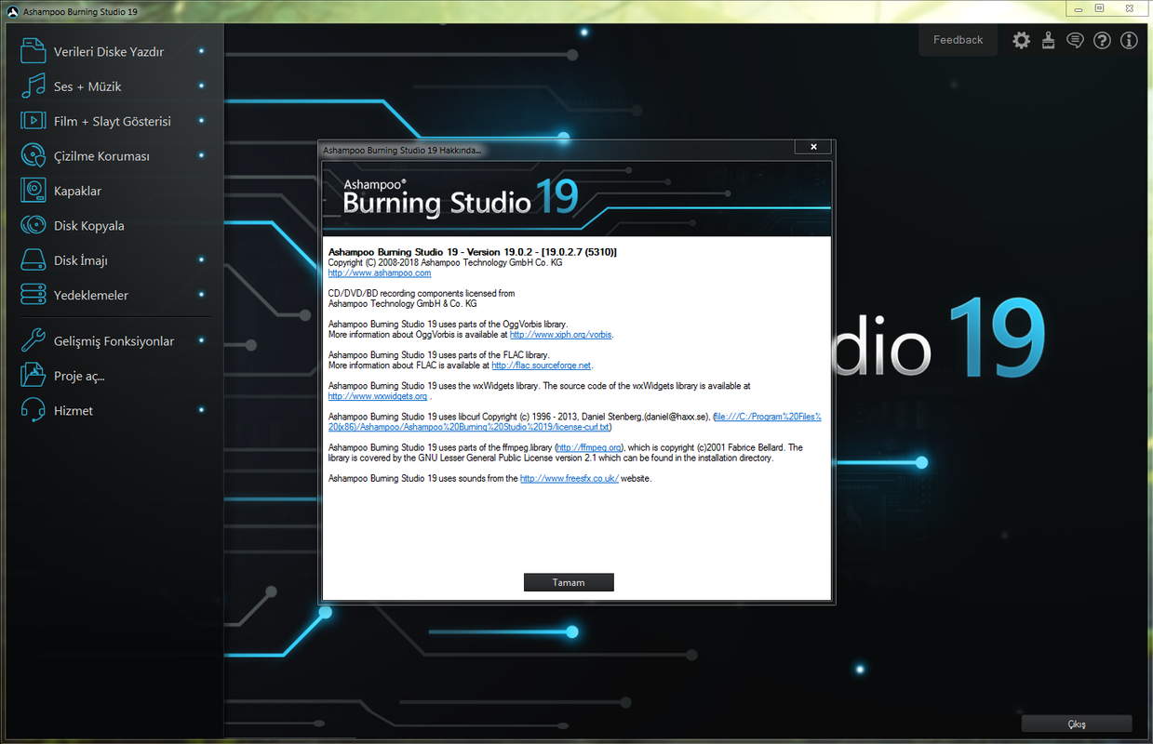Click the Proje aç file icon
Viewport: 1153px width, 744px height.
pyautogui.click(x=34, y=376)
